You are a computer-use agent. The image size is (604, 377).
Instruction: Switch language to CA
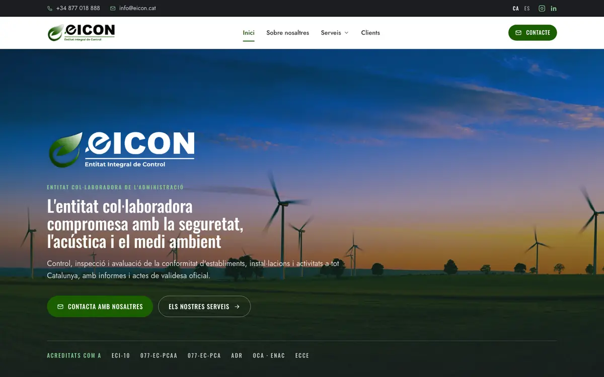pos(516,9)
